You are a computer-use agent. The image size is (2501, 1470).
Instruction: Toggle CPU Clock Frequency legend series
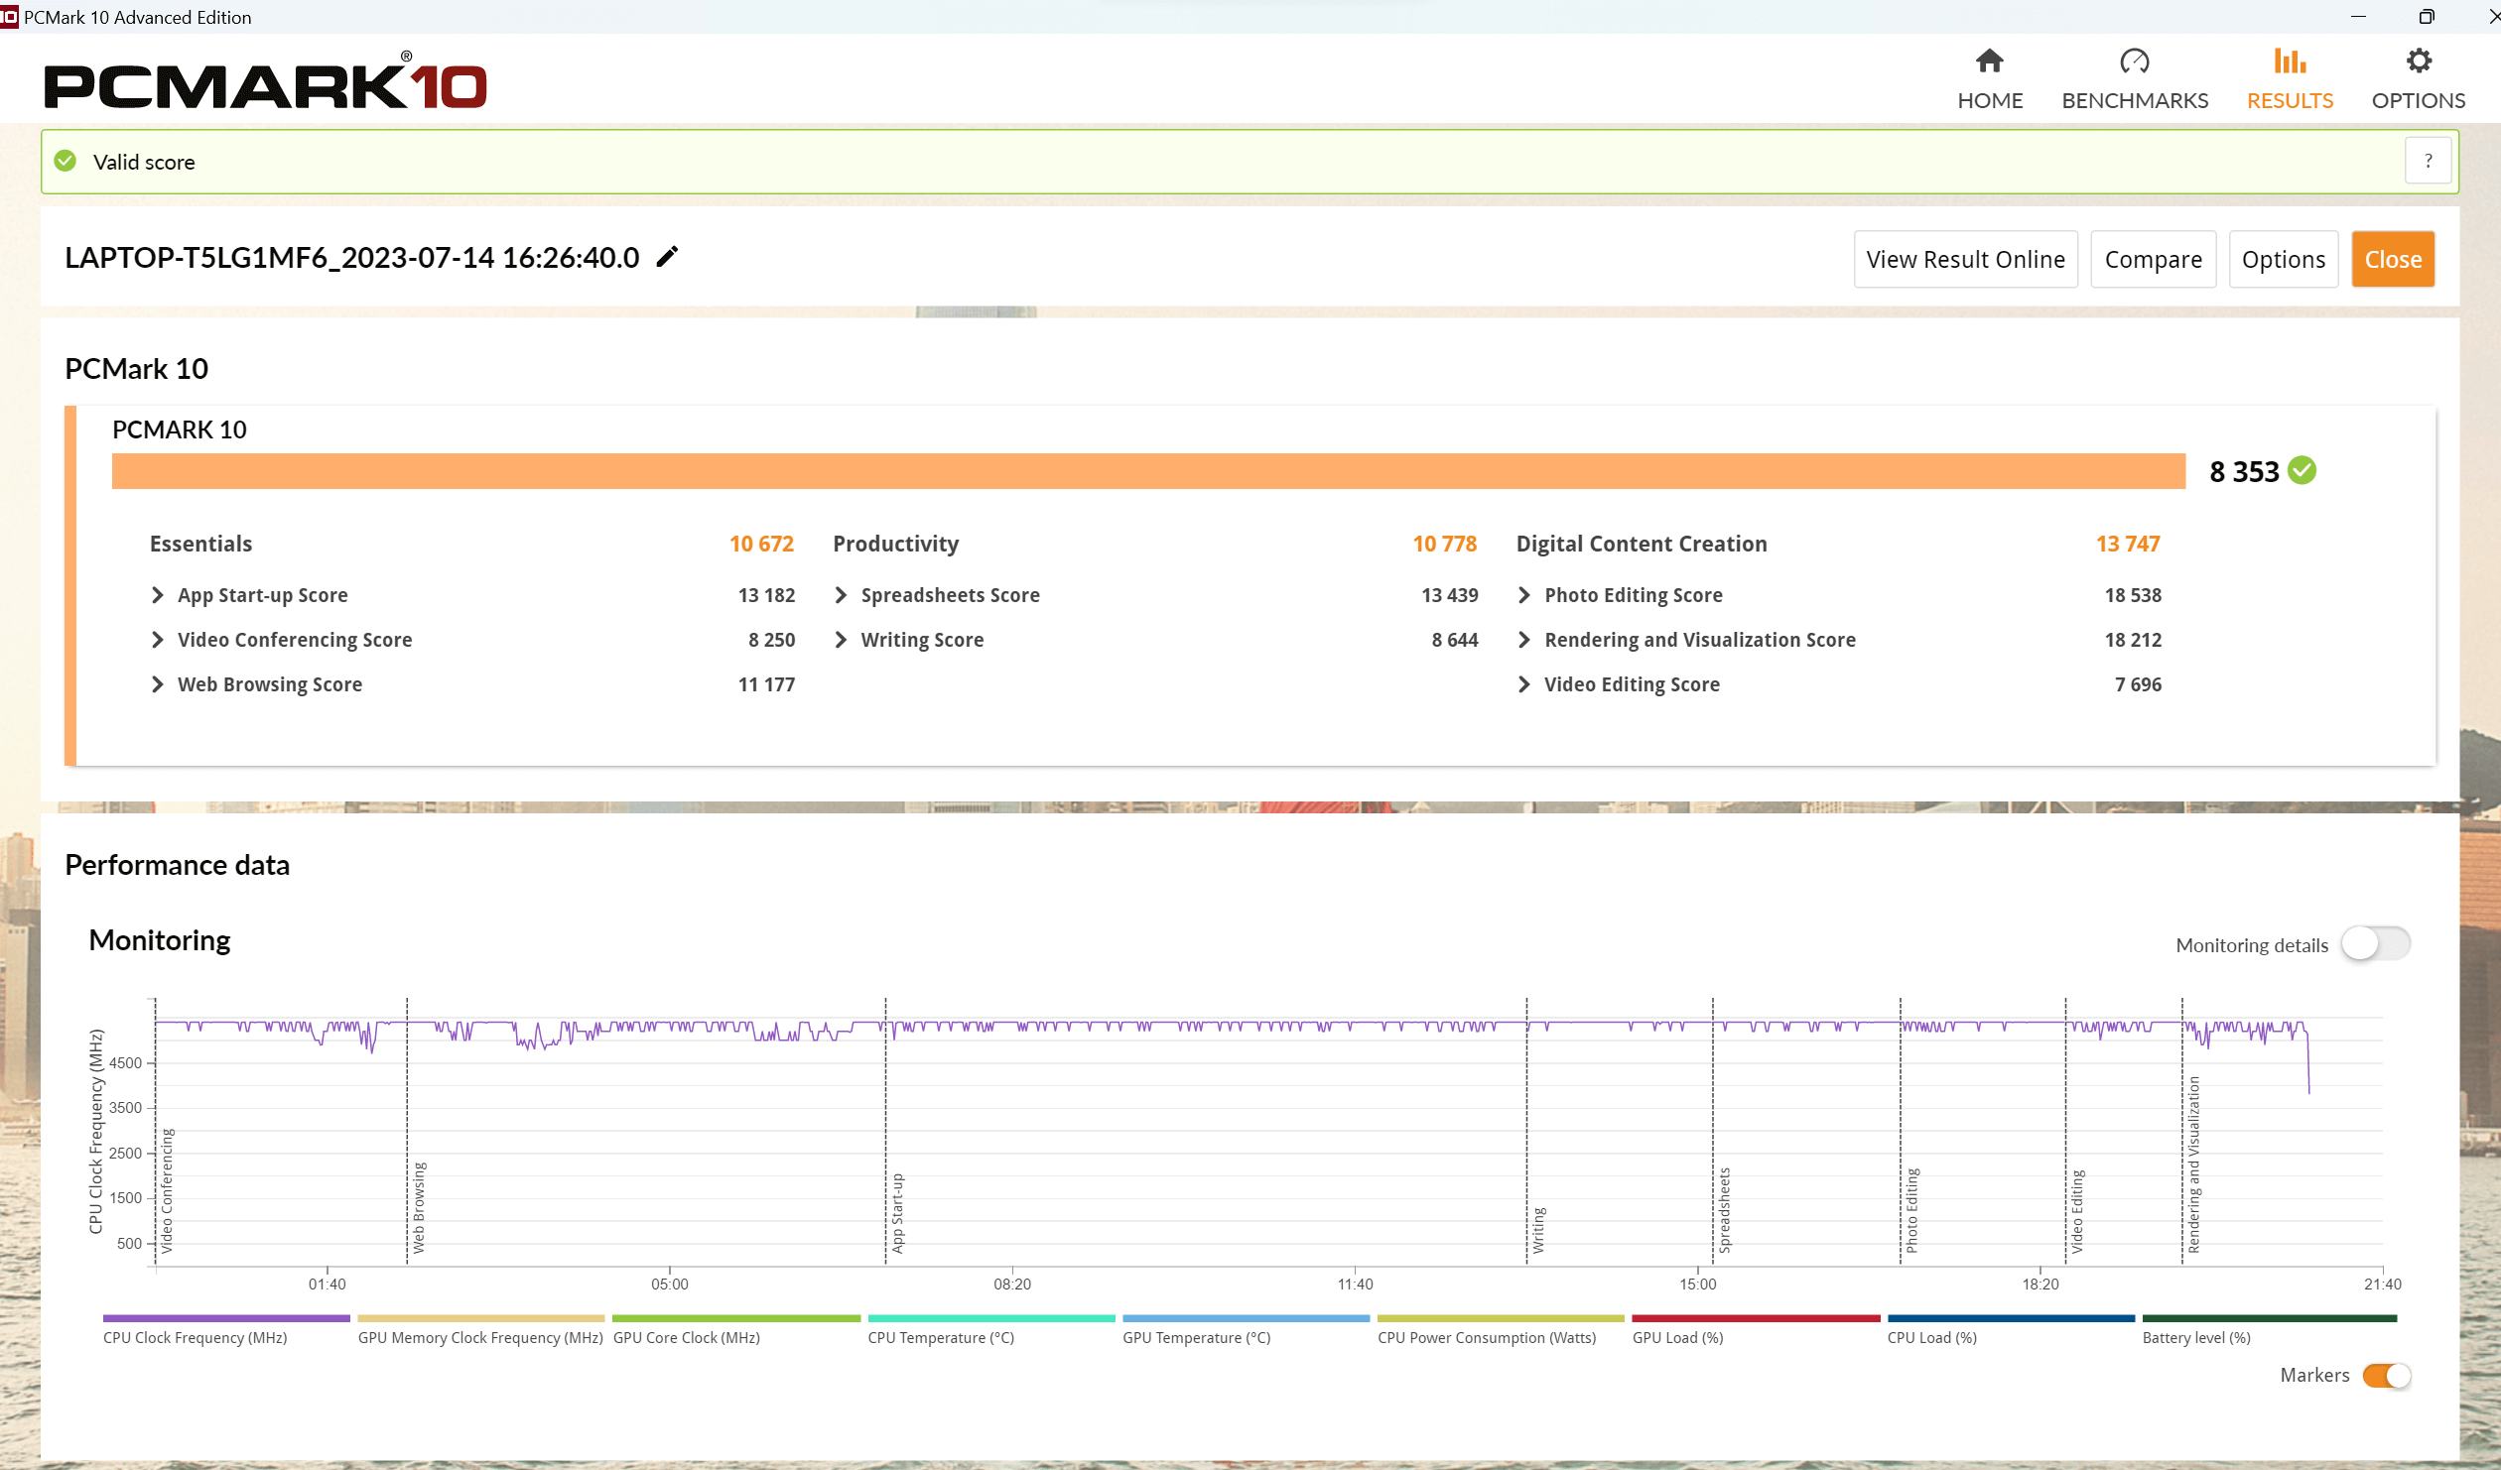click(x=195, y=1337)
